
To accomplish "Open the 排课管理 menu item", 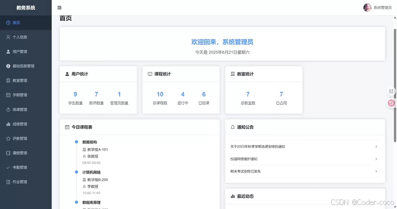I will pyautogui.click(x=26, y=110).
